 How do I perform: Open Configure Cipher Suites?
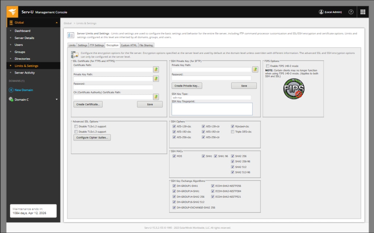click(92, 137)
